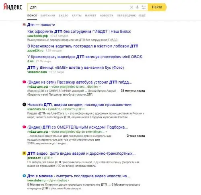Click the news icon beside Дтп — новости
Image resolution: width=201 pixels, height=195 pixels.
tap(24, 25)
